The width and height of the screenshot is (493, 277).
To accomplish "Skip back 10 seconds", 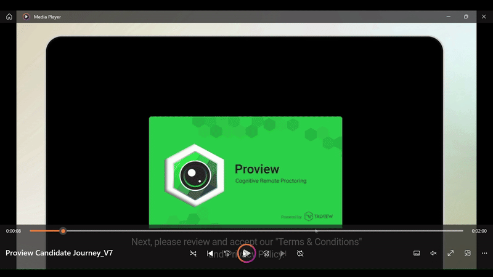I will click(x=227, y=253).
